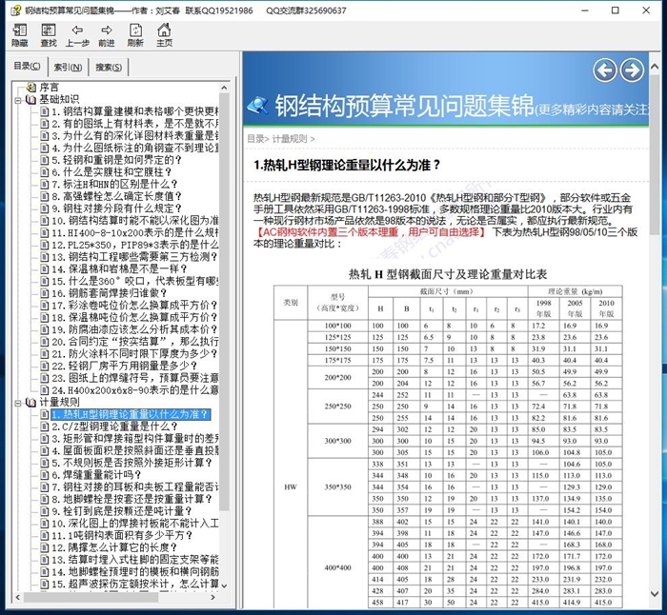Click the tree horizontal scroll-left arrow
The width and height of the screenshot is (667, 615).
17,597
